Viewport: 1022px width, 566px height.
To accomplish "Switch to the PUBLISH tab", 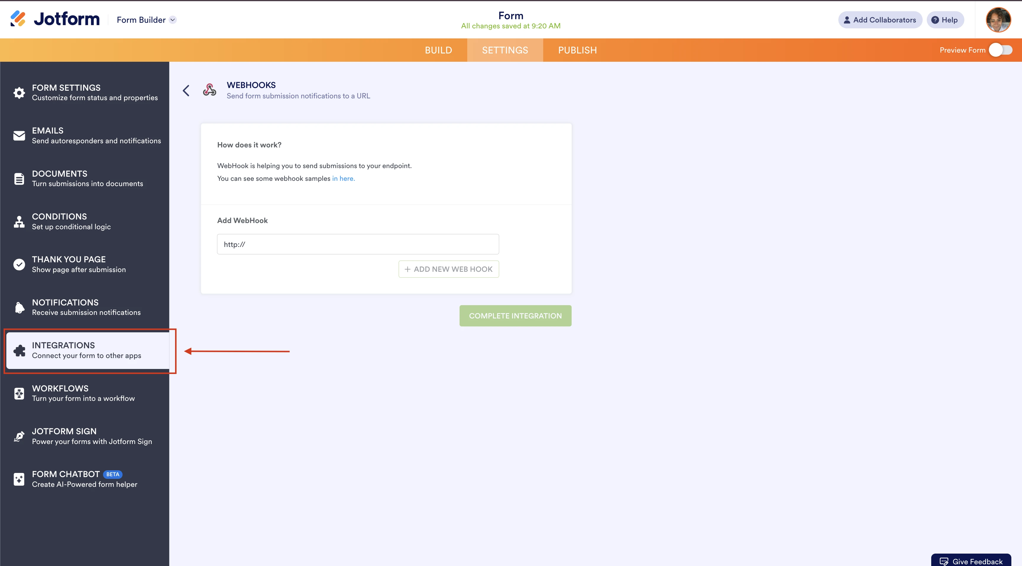I will pos(577,50).
